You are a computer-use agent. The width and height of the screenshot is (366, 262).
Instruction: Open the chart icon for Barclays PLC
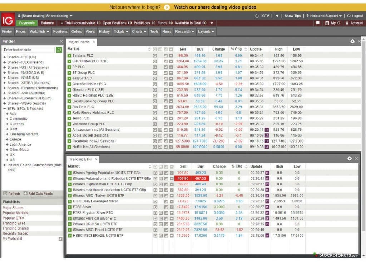[165, 56]
